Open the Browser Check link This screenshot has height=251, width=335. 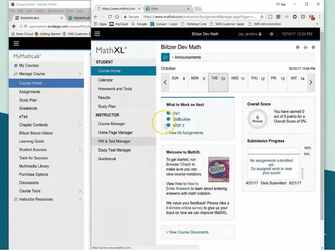pyautogui.click(x=178, y=164)
